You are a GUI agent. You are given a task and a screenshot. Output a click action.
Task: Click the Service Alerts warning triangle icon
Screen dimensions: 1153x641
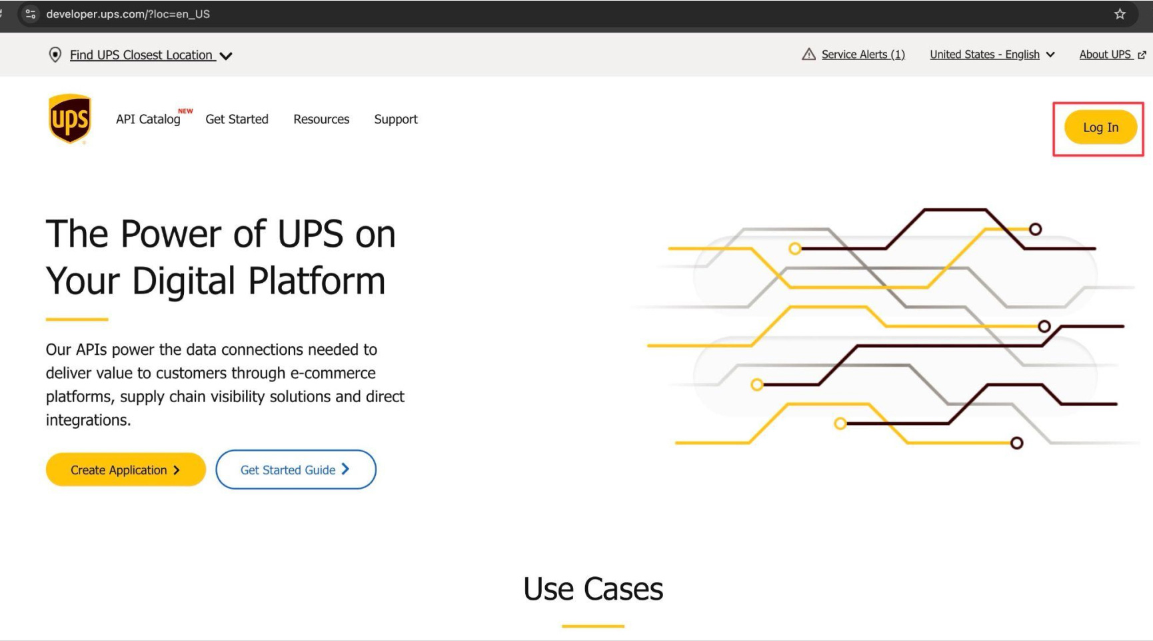(808, 55)
